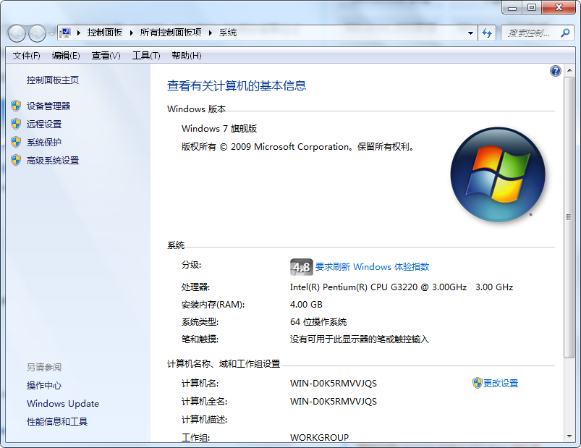
Task: Open recent pages dropdown beside Forward button
Action: point(51,34)
